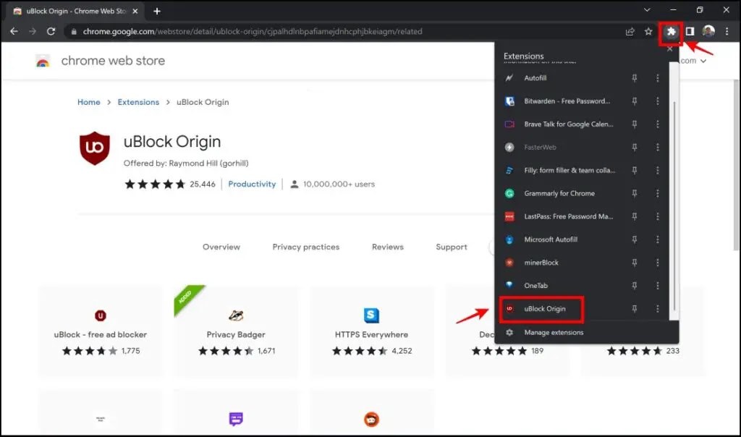The image size is (741, 437).
Task: Click the page vertical scrollbar
Action: [x=736, y=166]
